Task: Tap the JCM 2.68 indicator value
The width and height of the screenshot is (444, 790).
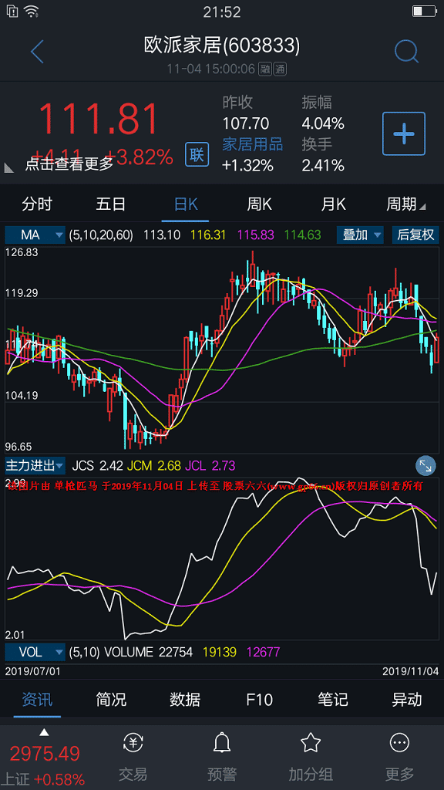Action: 154,465
